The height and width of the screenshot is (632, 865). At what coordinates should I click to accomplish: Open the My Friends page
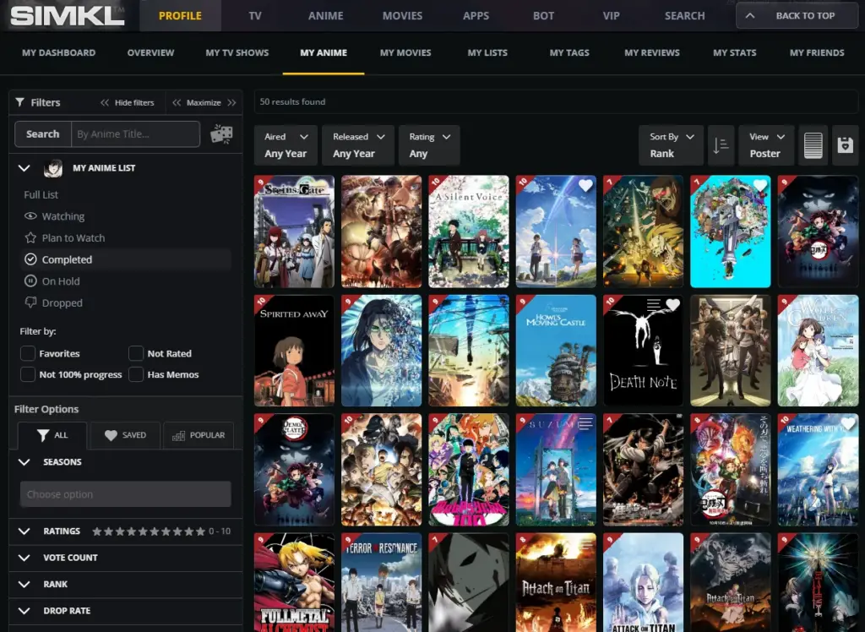point(817,53)
